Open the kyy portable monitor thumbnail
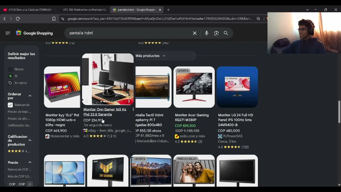The height and width of the screenshot is (192, 341). point(62,87)
